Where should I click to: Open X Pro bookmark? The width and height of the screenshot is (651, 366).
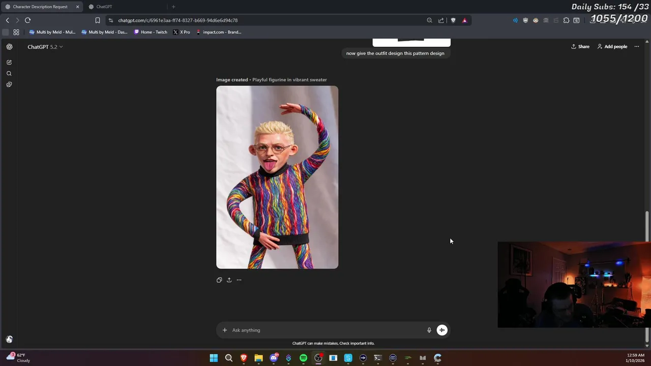coord(182,32)
